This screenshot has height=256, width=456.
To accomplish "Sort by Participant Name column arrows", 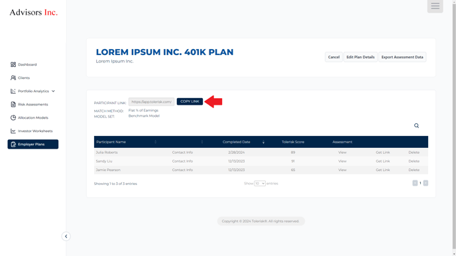I will [x=155, y=142].
